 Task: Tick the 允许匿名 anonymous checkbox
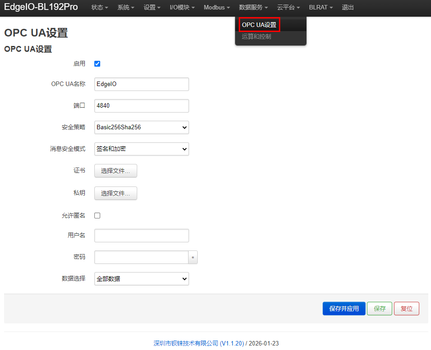tap(97, 216)
